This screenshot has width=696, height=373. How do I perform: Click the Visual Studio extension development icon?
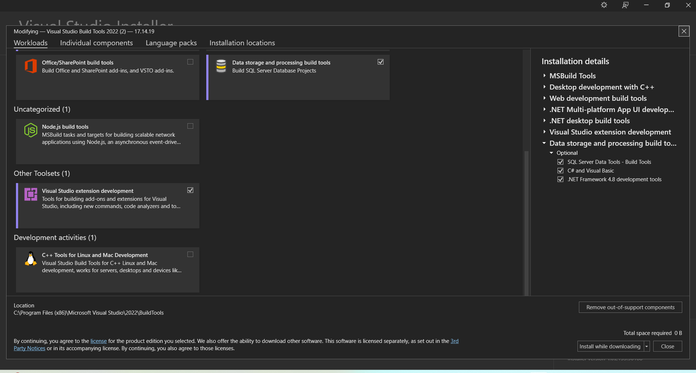point(31,194)
